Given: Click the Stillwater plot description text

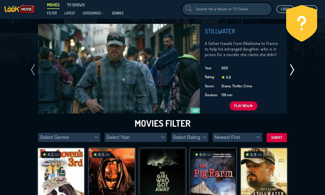Looking at the screenshot, I should [241, 49].
